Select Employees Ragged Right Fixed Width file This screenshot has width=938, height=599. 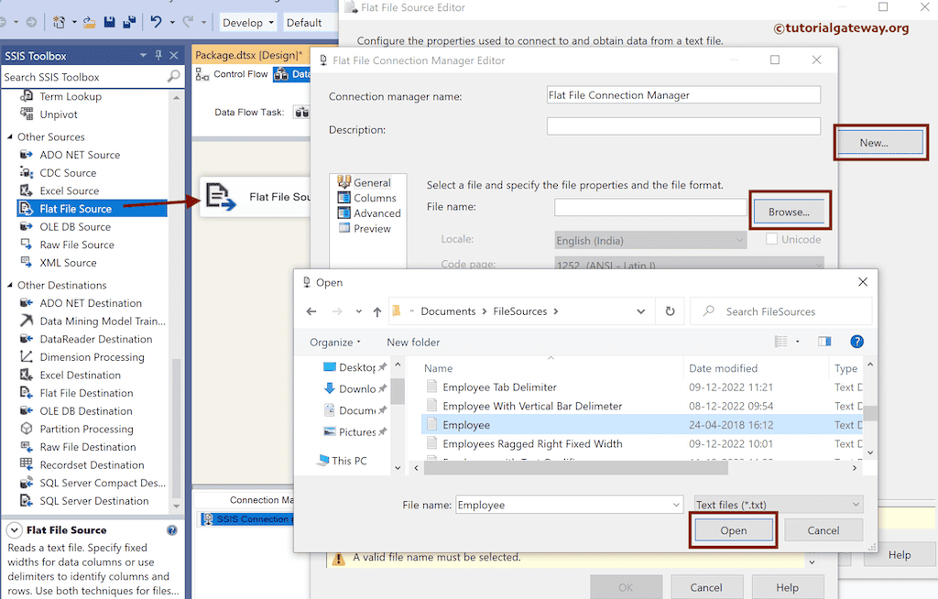532,444
